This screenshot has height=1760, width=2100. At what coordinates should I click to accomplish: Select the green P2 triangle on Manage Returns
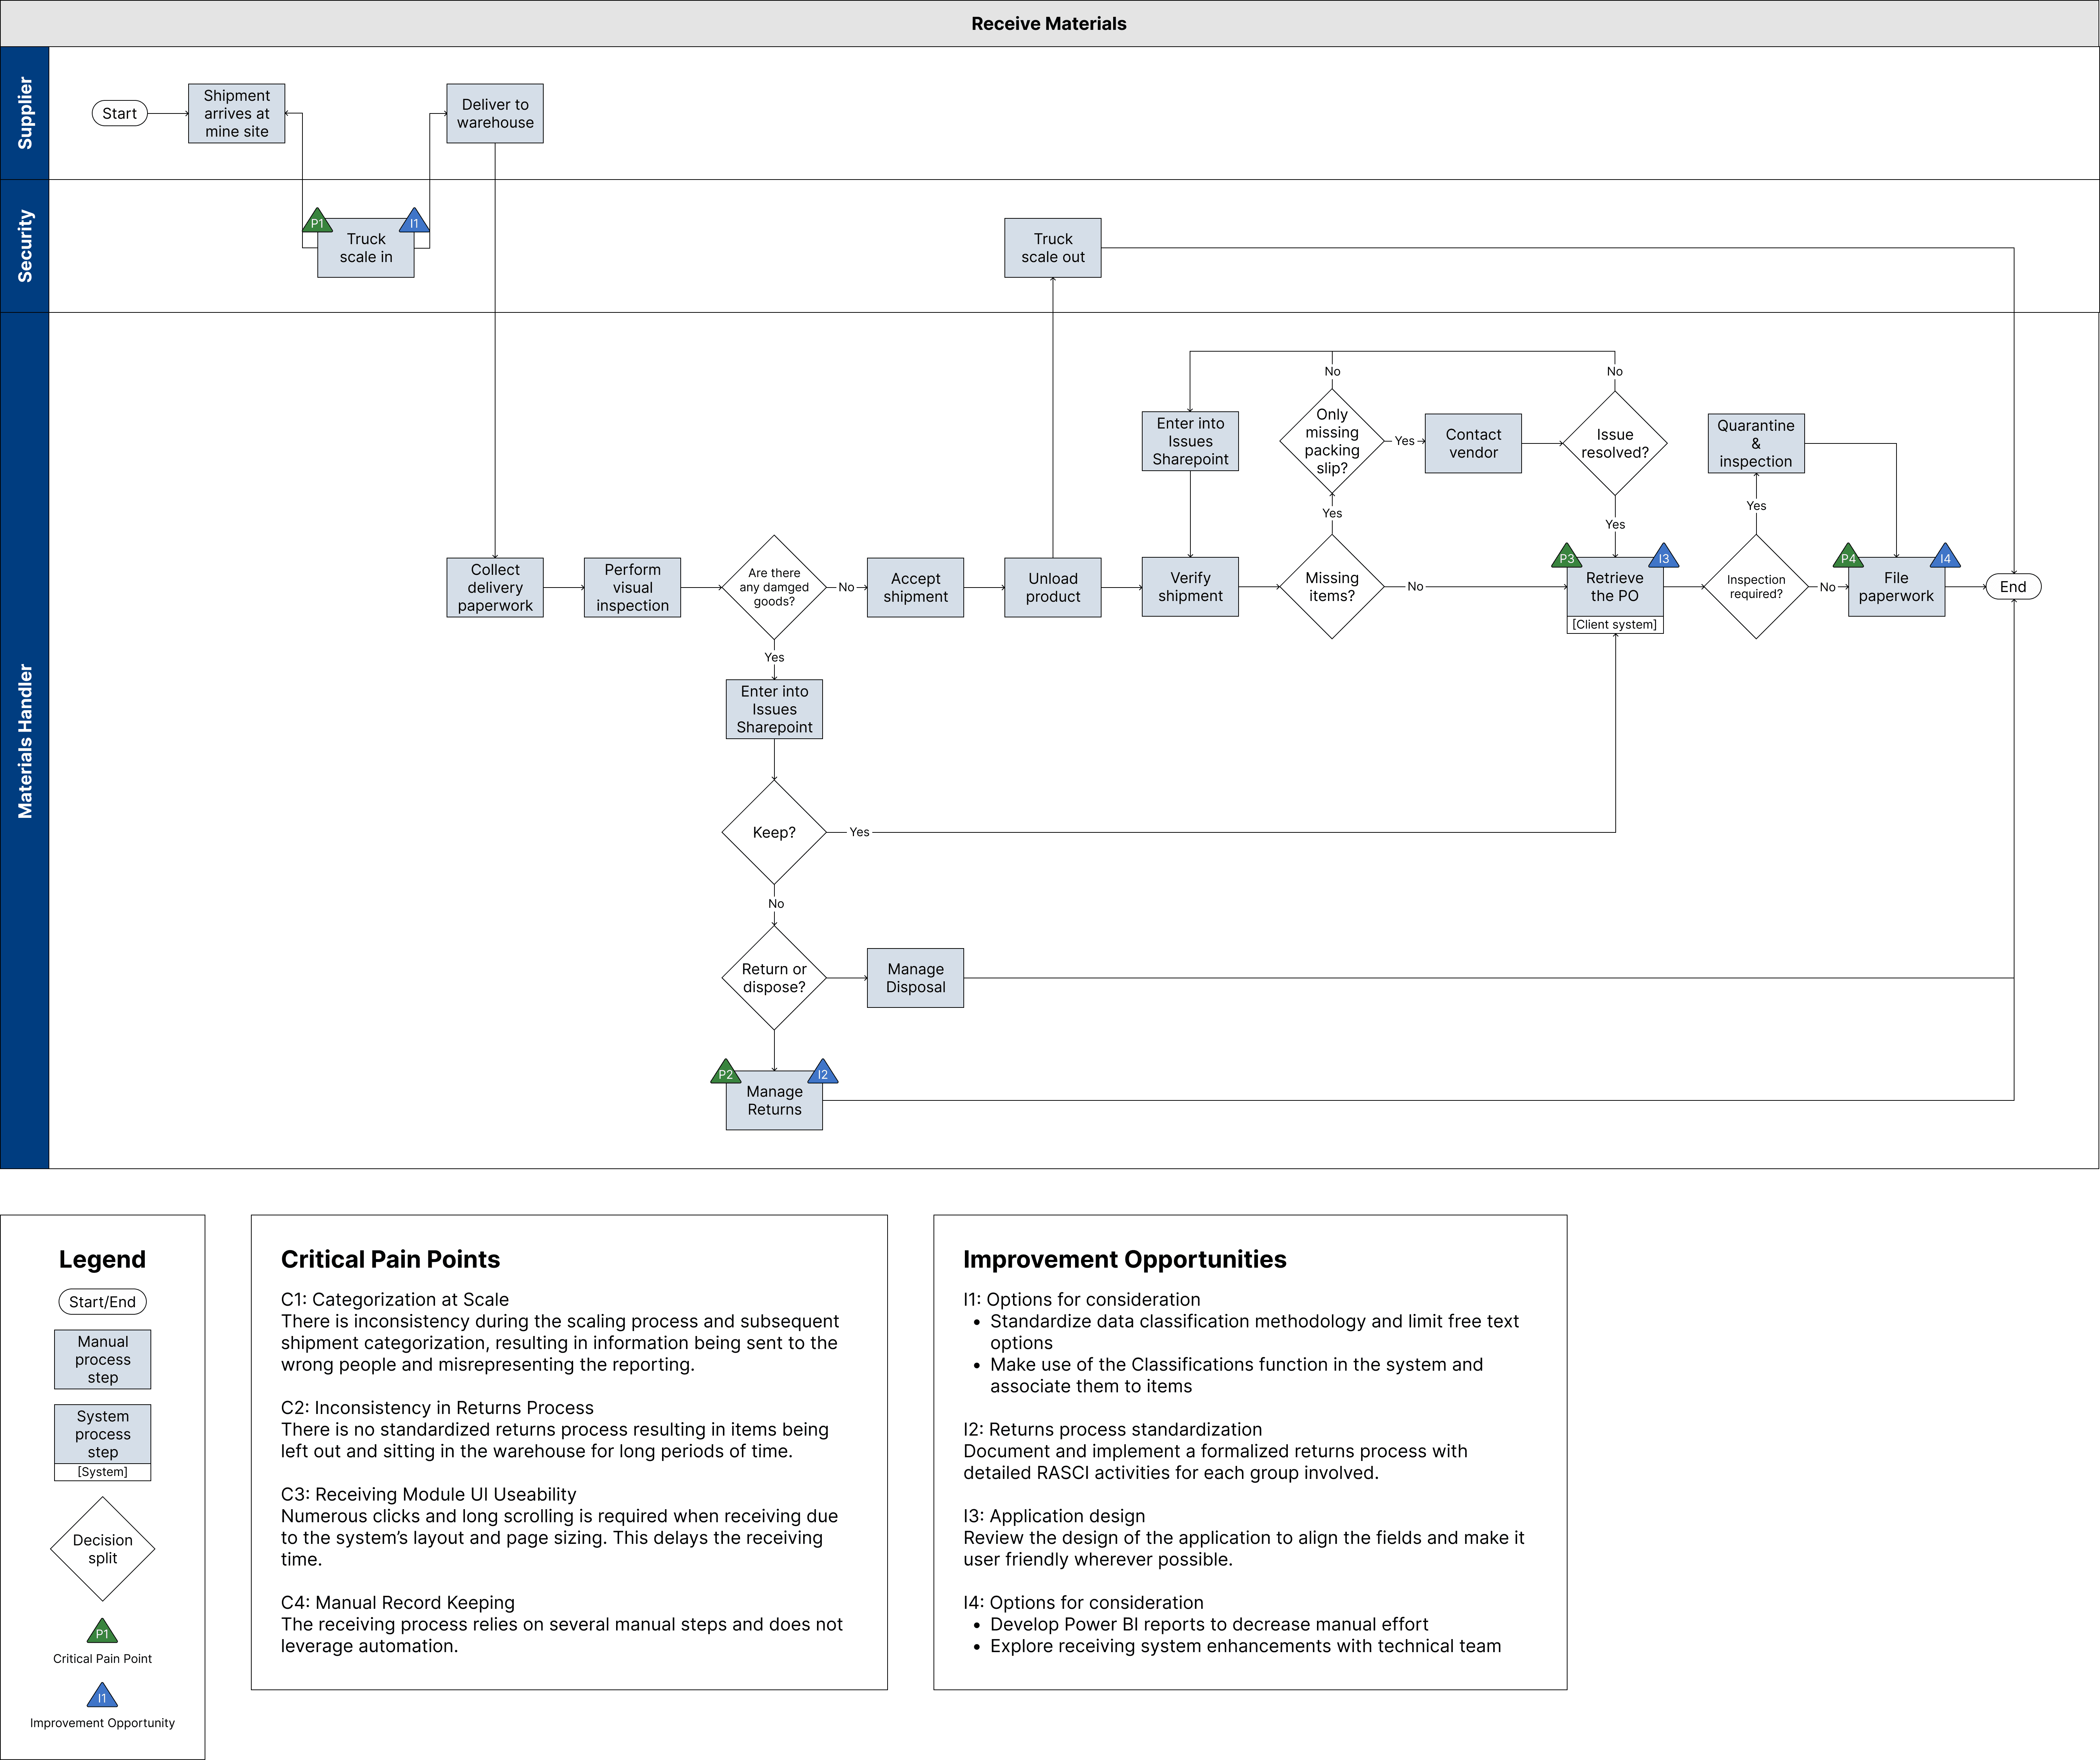tap(725, 1074)
